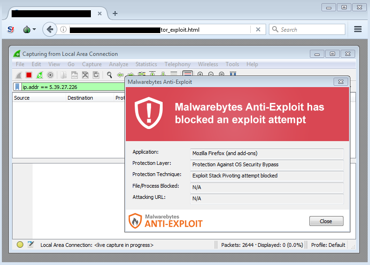Stop loading page with X button

pos(258,29)
